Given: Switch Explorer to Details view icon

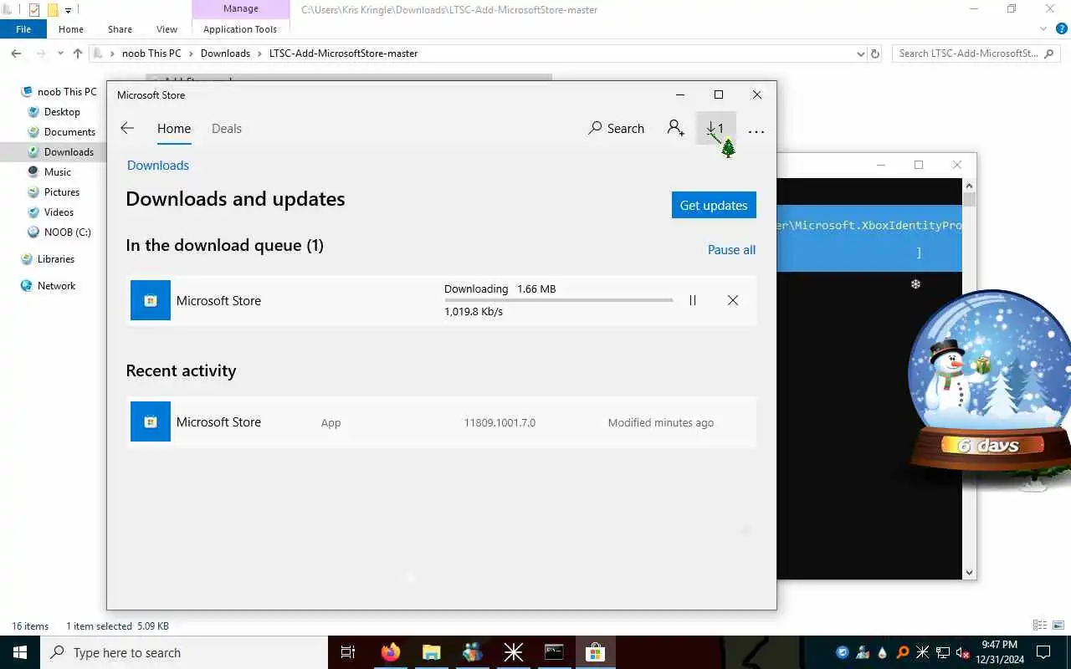Looking at the screenshot, I should point(1040,626).
